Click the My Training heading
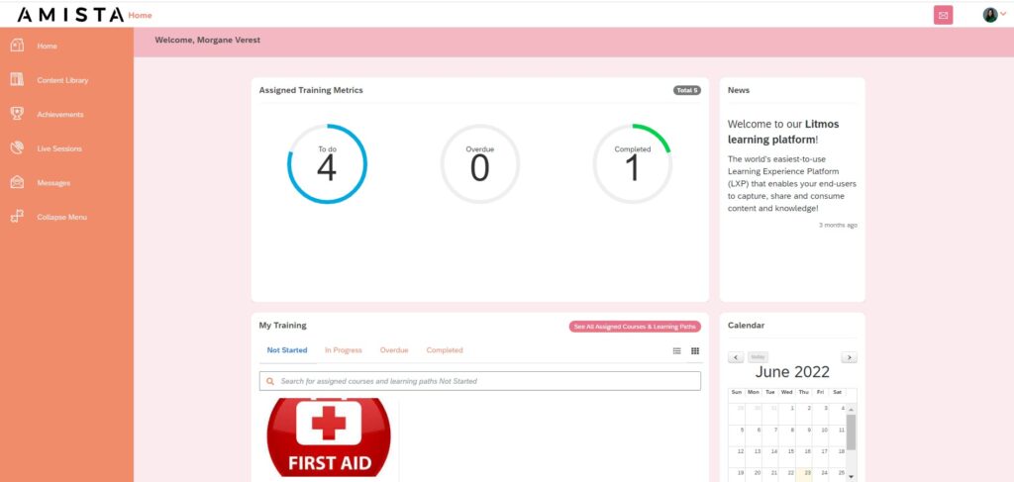The height and width of the screenshot is (482, 1014). point(282,326)
